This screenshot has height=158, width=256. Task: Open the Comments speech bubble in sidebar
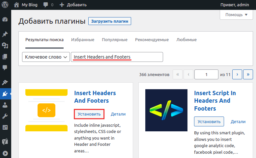tap(5, 67)
